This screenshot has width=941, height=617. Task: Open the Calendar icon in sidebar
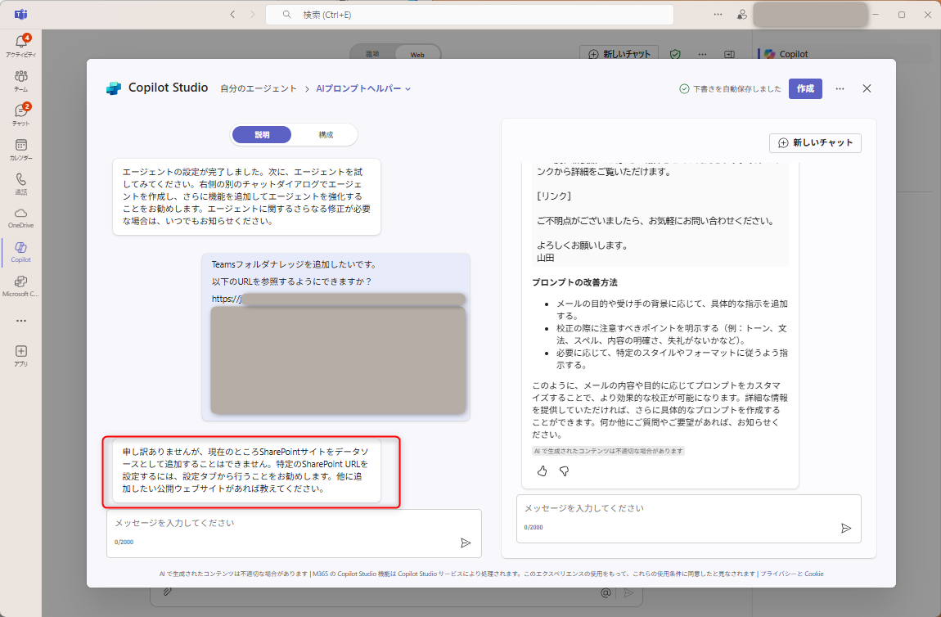[21, 149]
